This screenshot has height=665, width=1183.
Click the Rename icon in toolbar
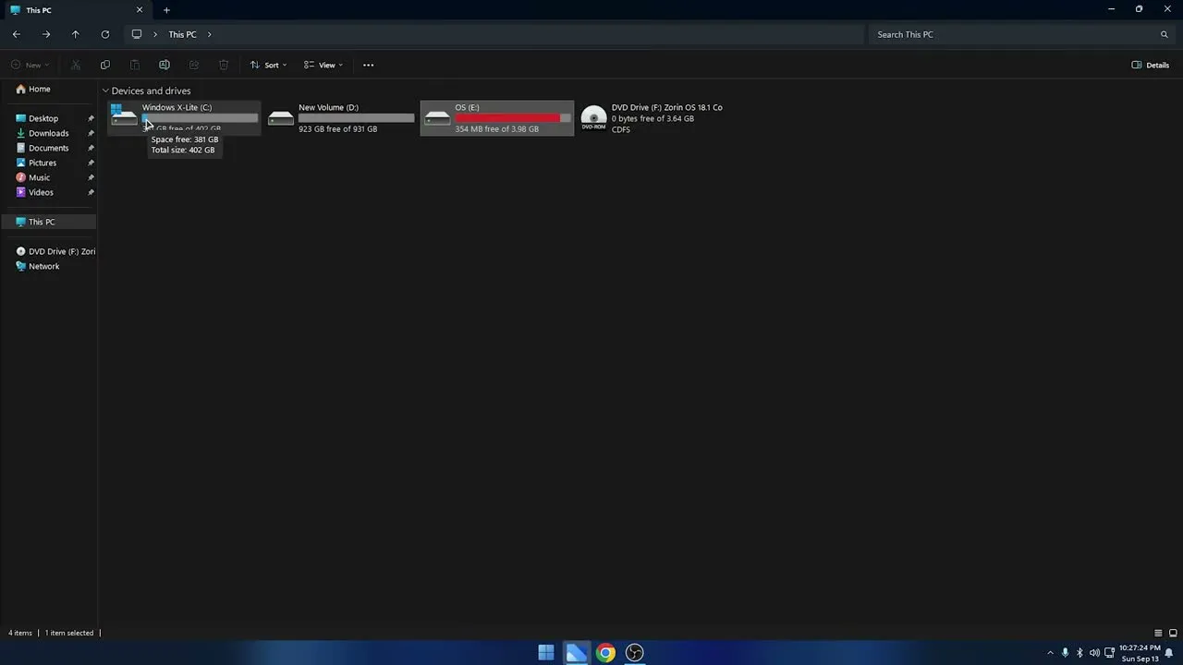tap(165, 65)
